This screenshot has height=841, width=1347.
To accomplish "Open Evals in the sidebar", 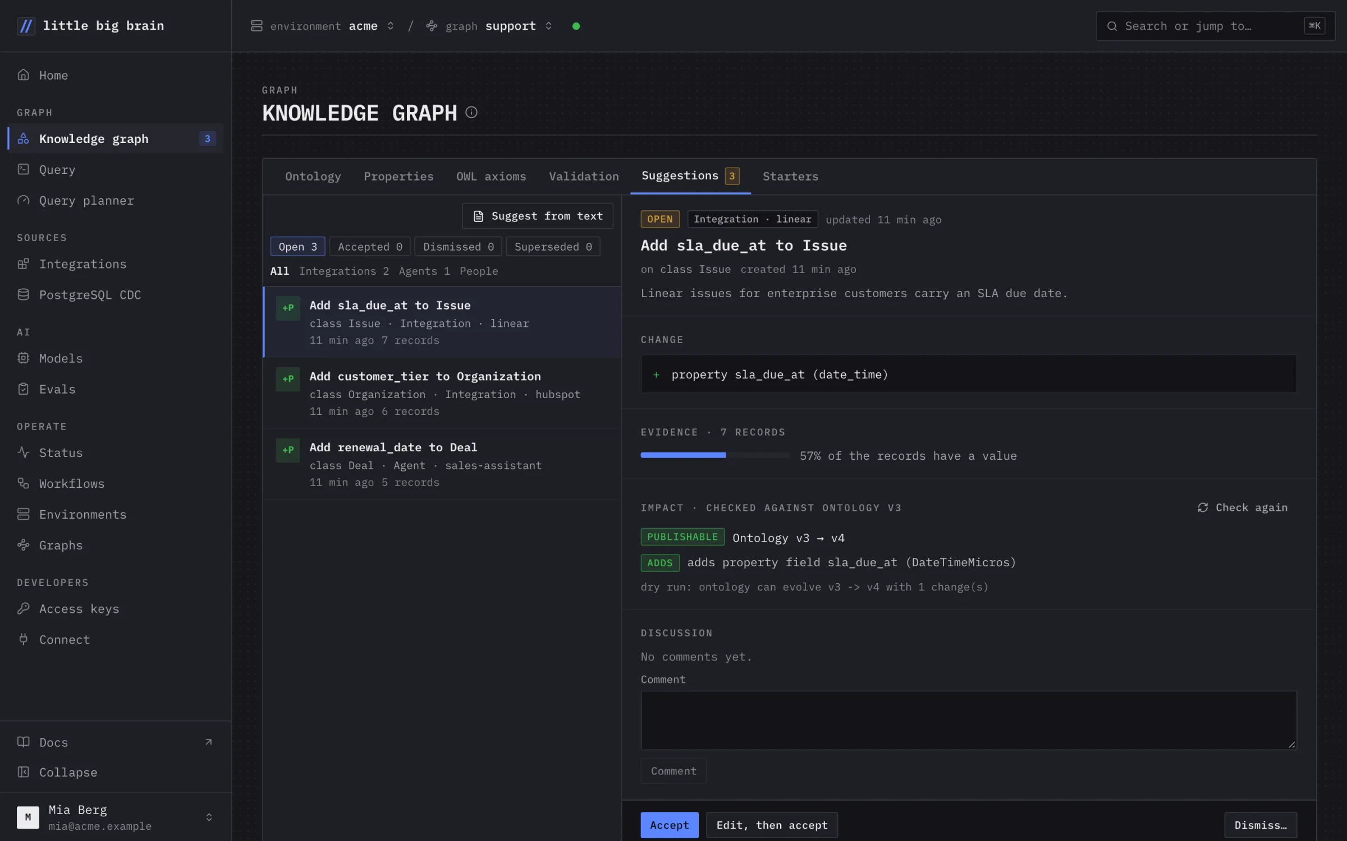I will click(116, 389).
